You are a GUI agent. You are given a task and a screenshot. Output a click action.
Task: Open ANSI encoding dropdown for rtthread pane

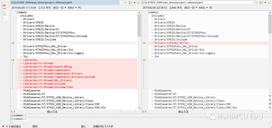[72, 8]
